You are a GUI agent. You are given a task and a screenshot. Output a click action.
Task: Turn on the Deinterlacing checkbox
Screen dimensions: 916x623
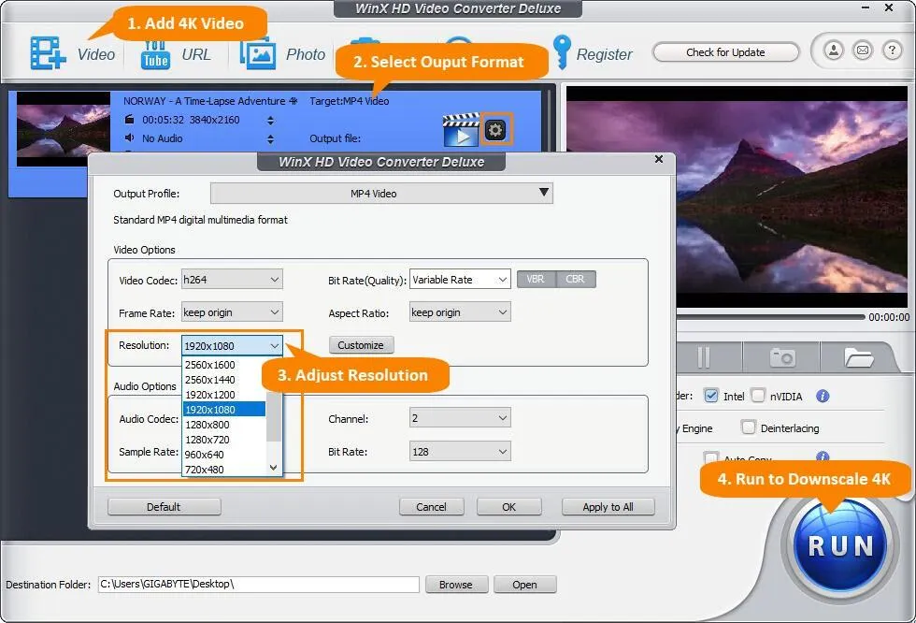[x=748, y=427]
